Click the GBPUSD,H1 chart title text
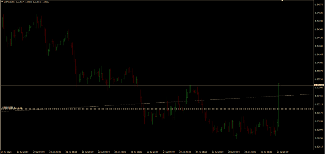Image resolution: width=325 pixels, height=154 pixels. (9, 2)
